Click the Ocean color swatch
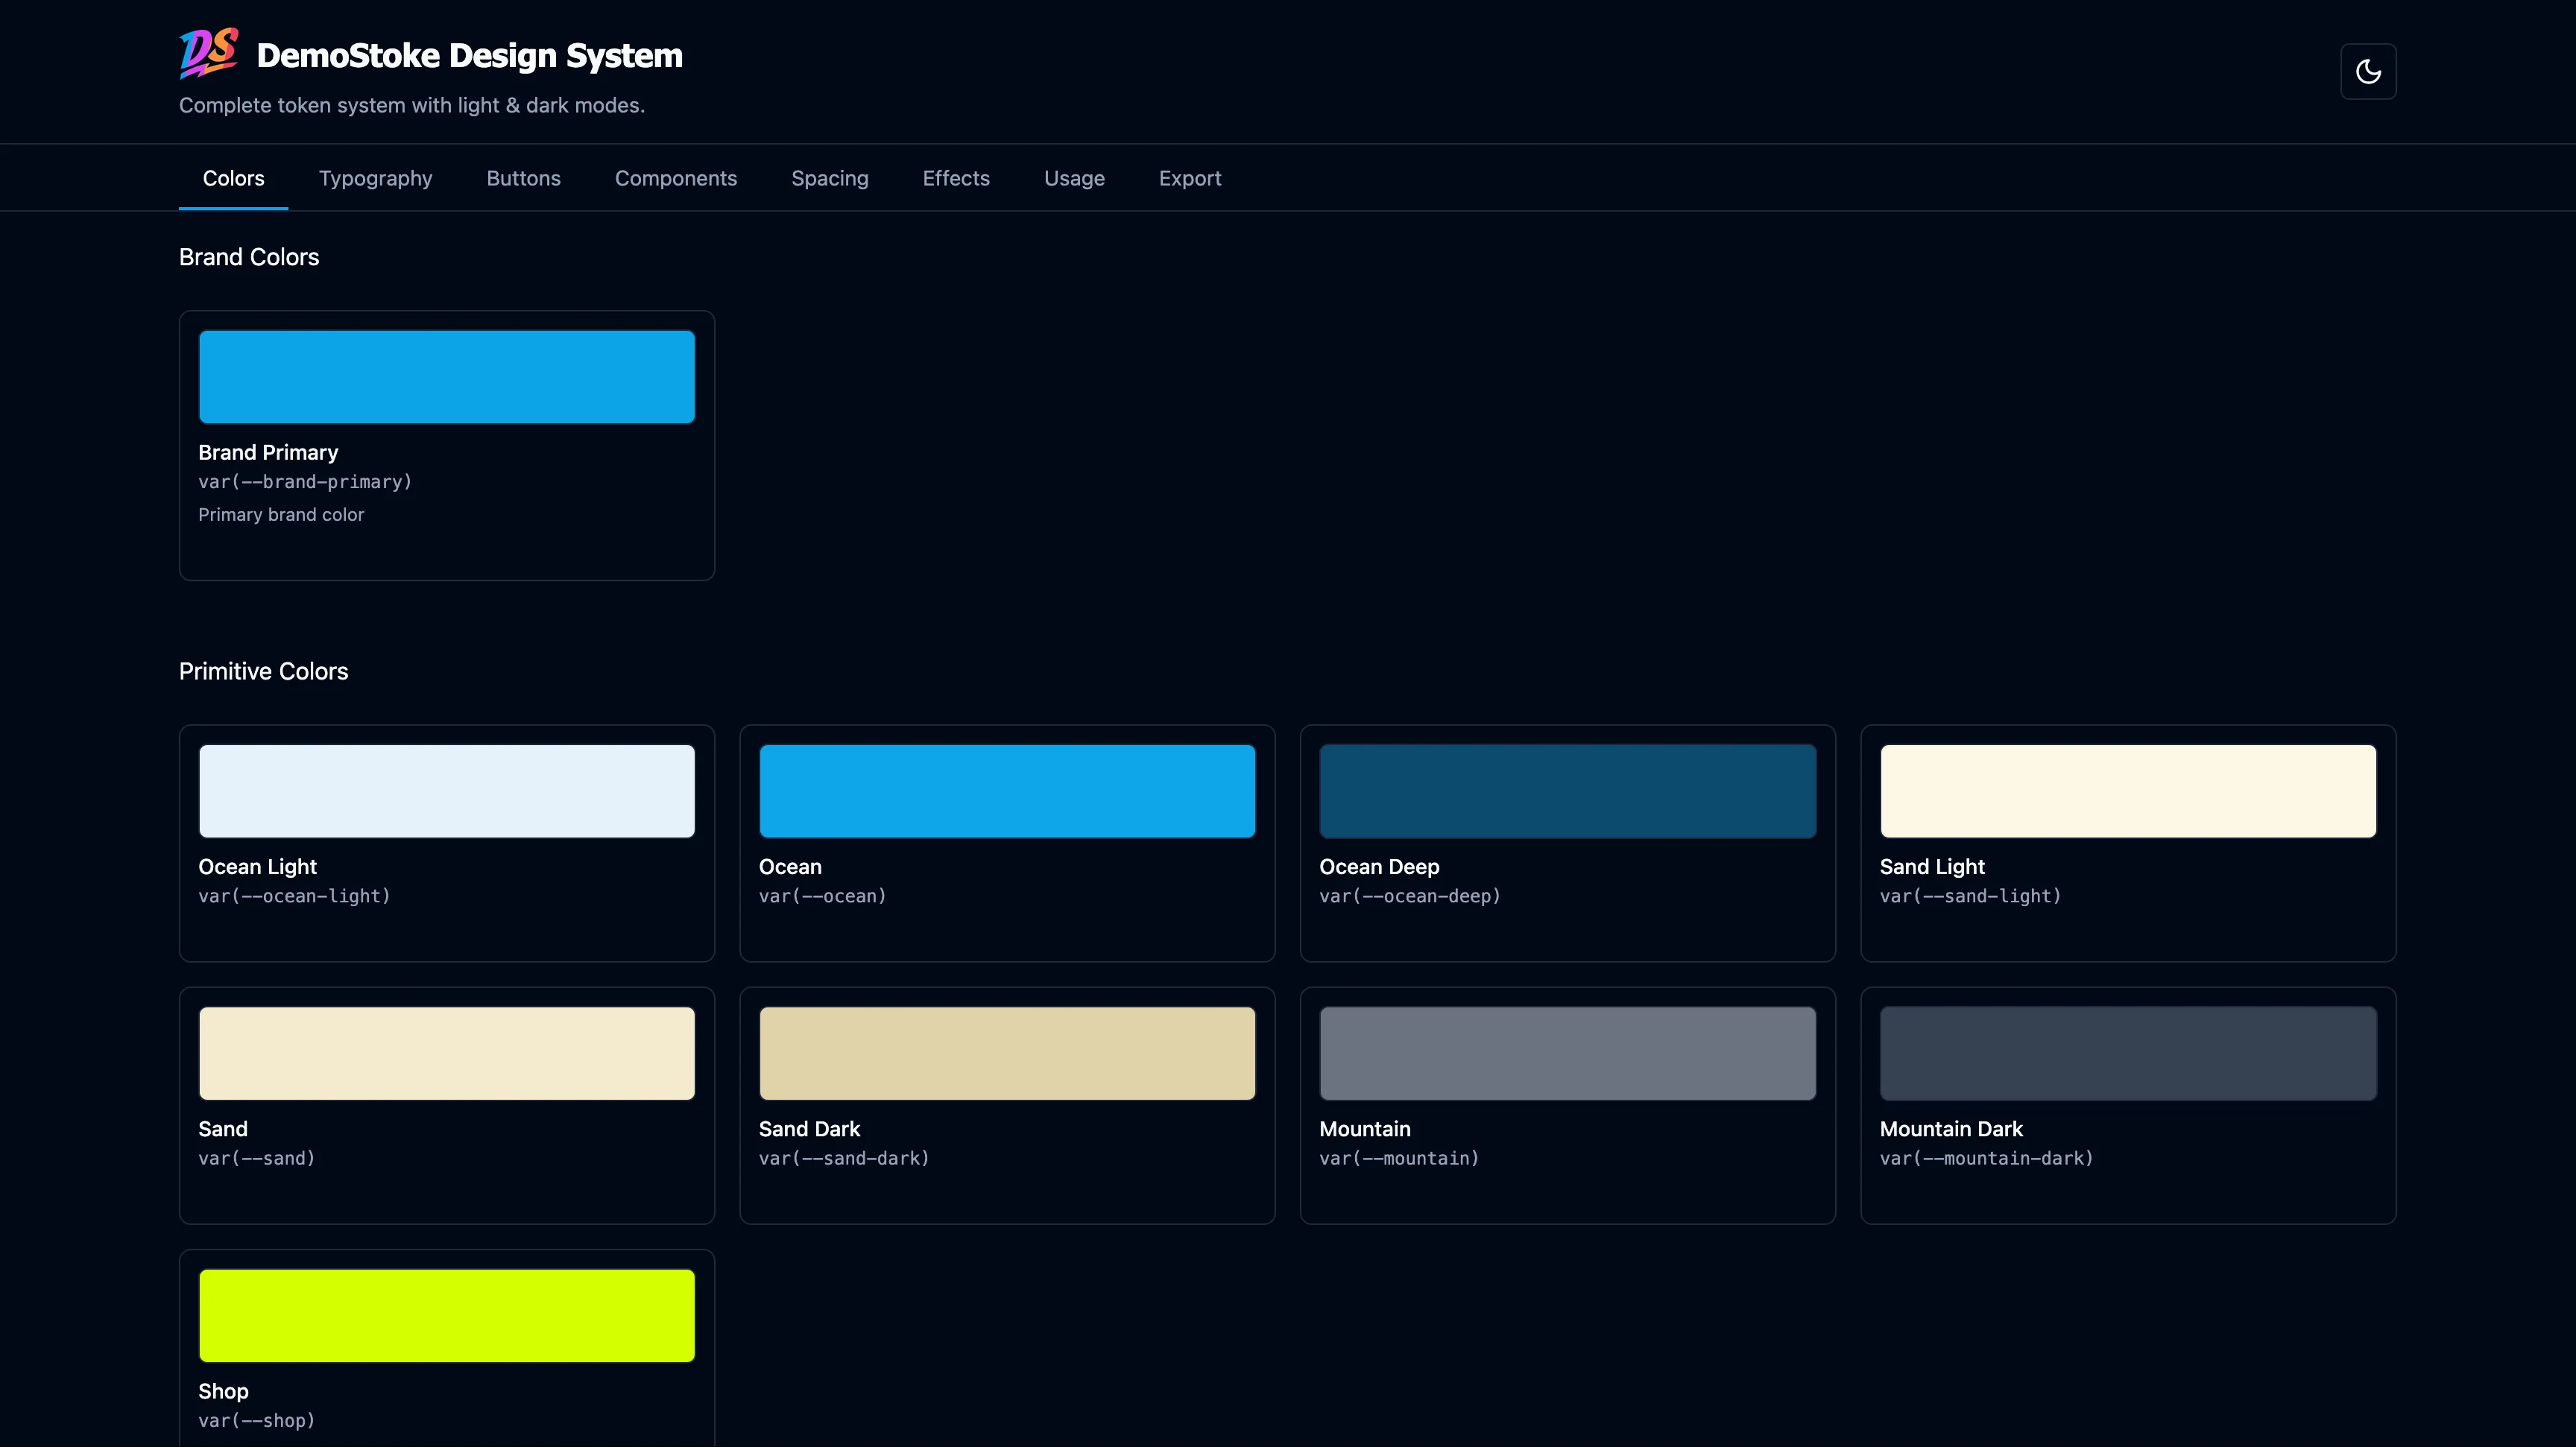The width and height of the screenshot is (2576, 1447). pyautogui.click(x=1007, y=790)
